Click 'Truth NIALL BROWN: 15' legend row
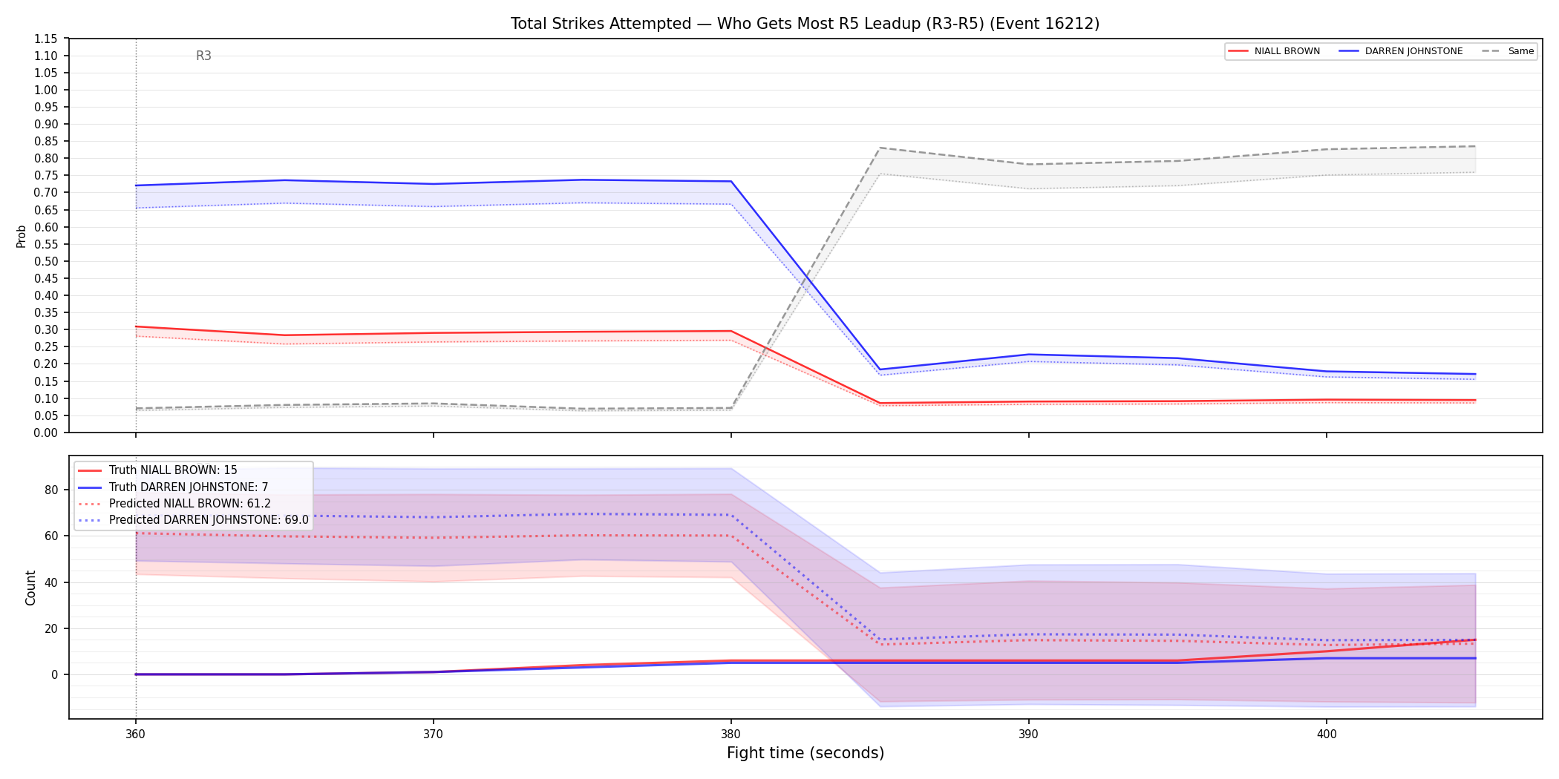The image size is (1559, 779). [157, 470]
